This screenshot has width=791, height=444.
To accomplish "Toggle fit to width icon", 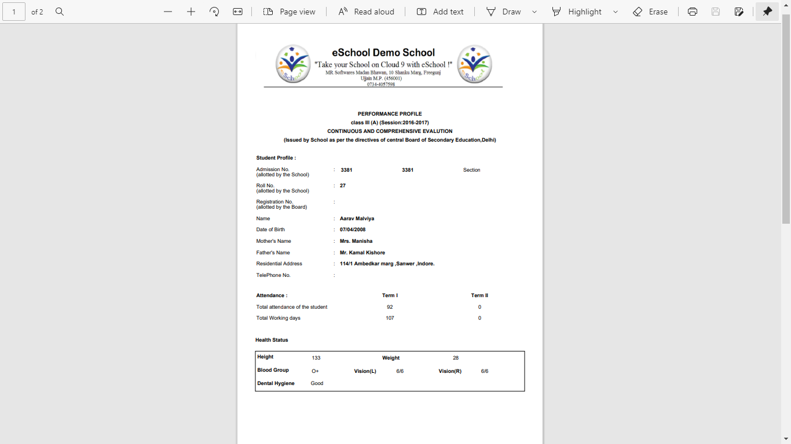I will 237,12.
